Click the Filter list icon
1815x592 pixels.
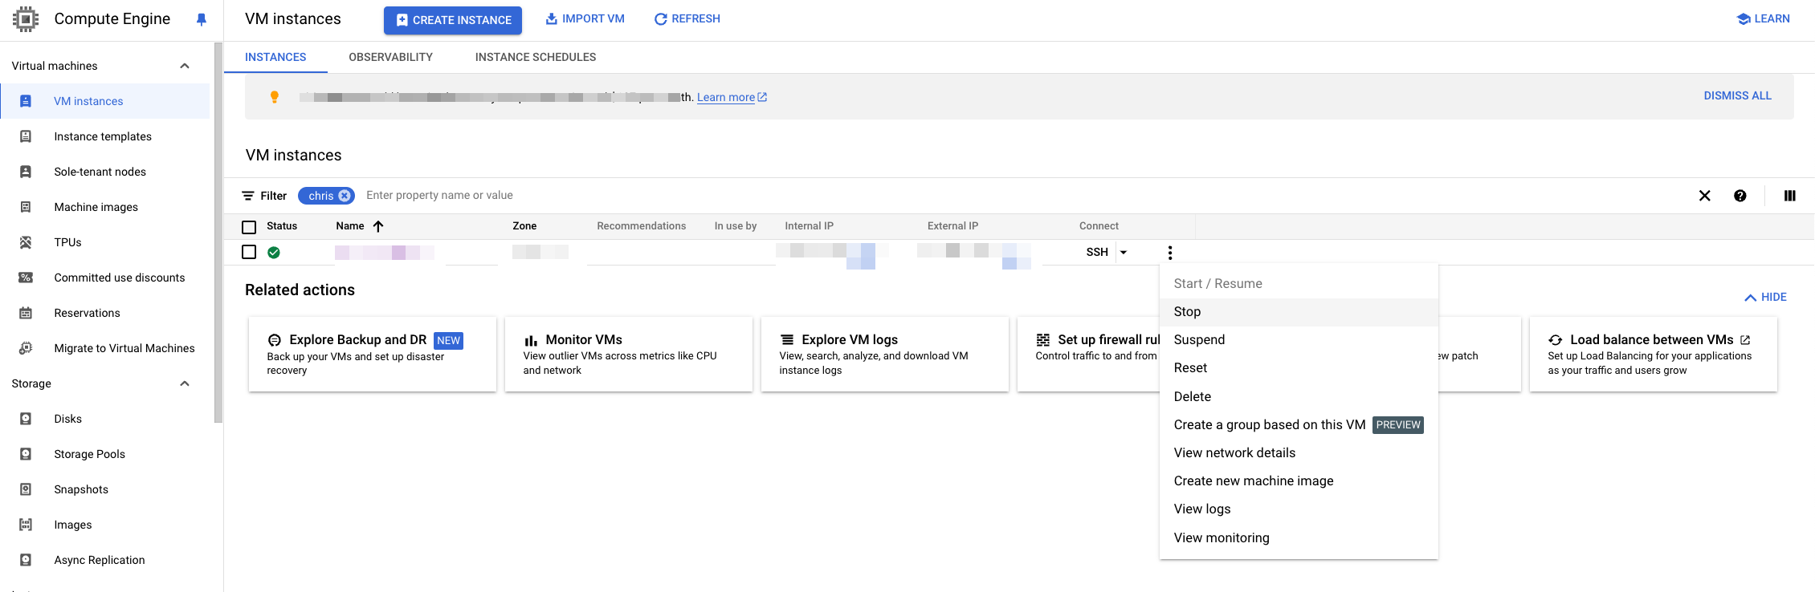[x=248, y=196]
